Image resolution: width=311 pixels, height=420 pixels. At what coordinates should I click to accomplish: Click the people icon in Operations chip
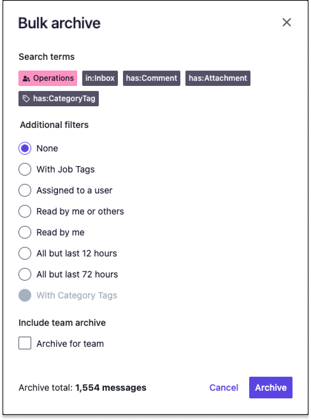click(26, 79)
